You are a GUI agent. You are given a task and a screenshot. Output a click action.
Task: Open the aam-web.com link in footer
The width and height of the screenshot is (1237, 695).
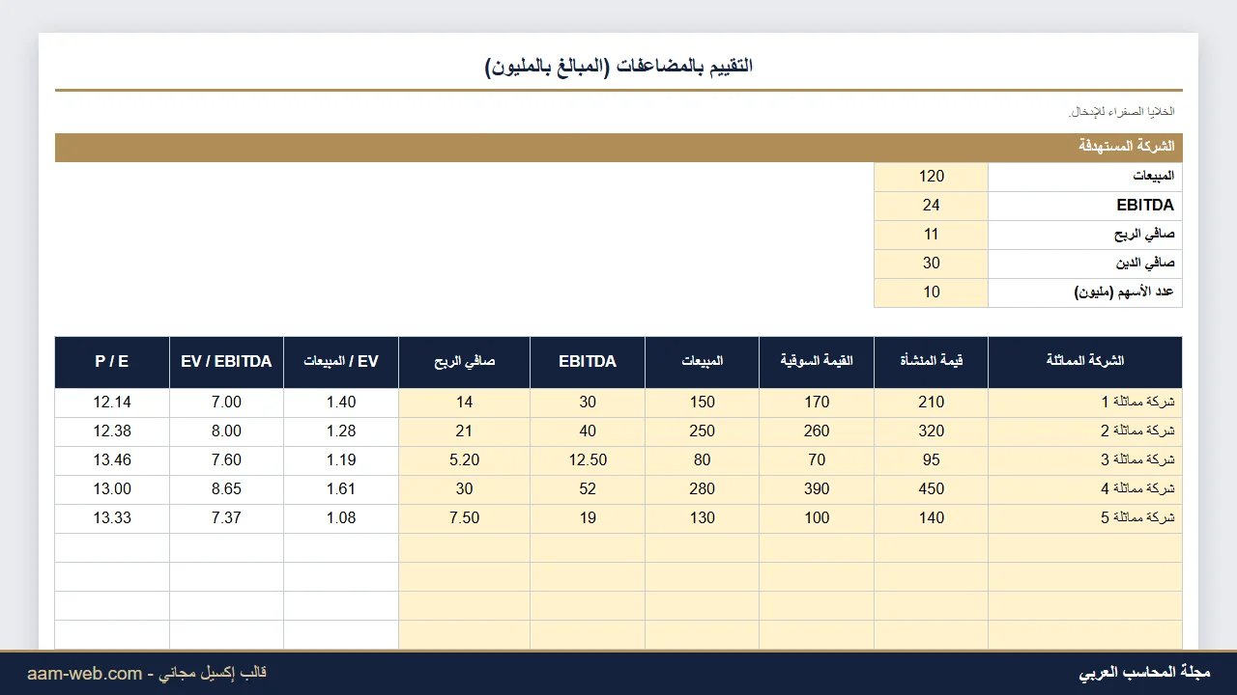click(x=84, y=674)
